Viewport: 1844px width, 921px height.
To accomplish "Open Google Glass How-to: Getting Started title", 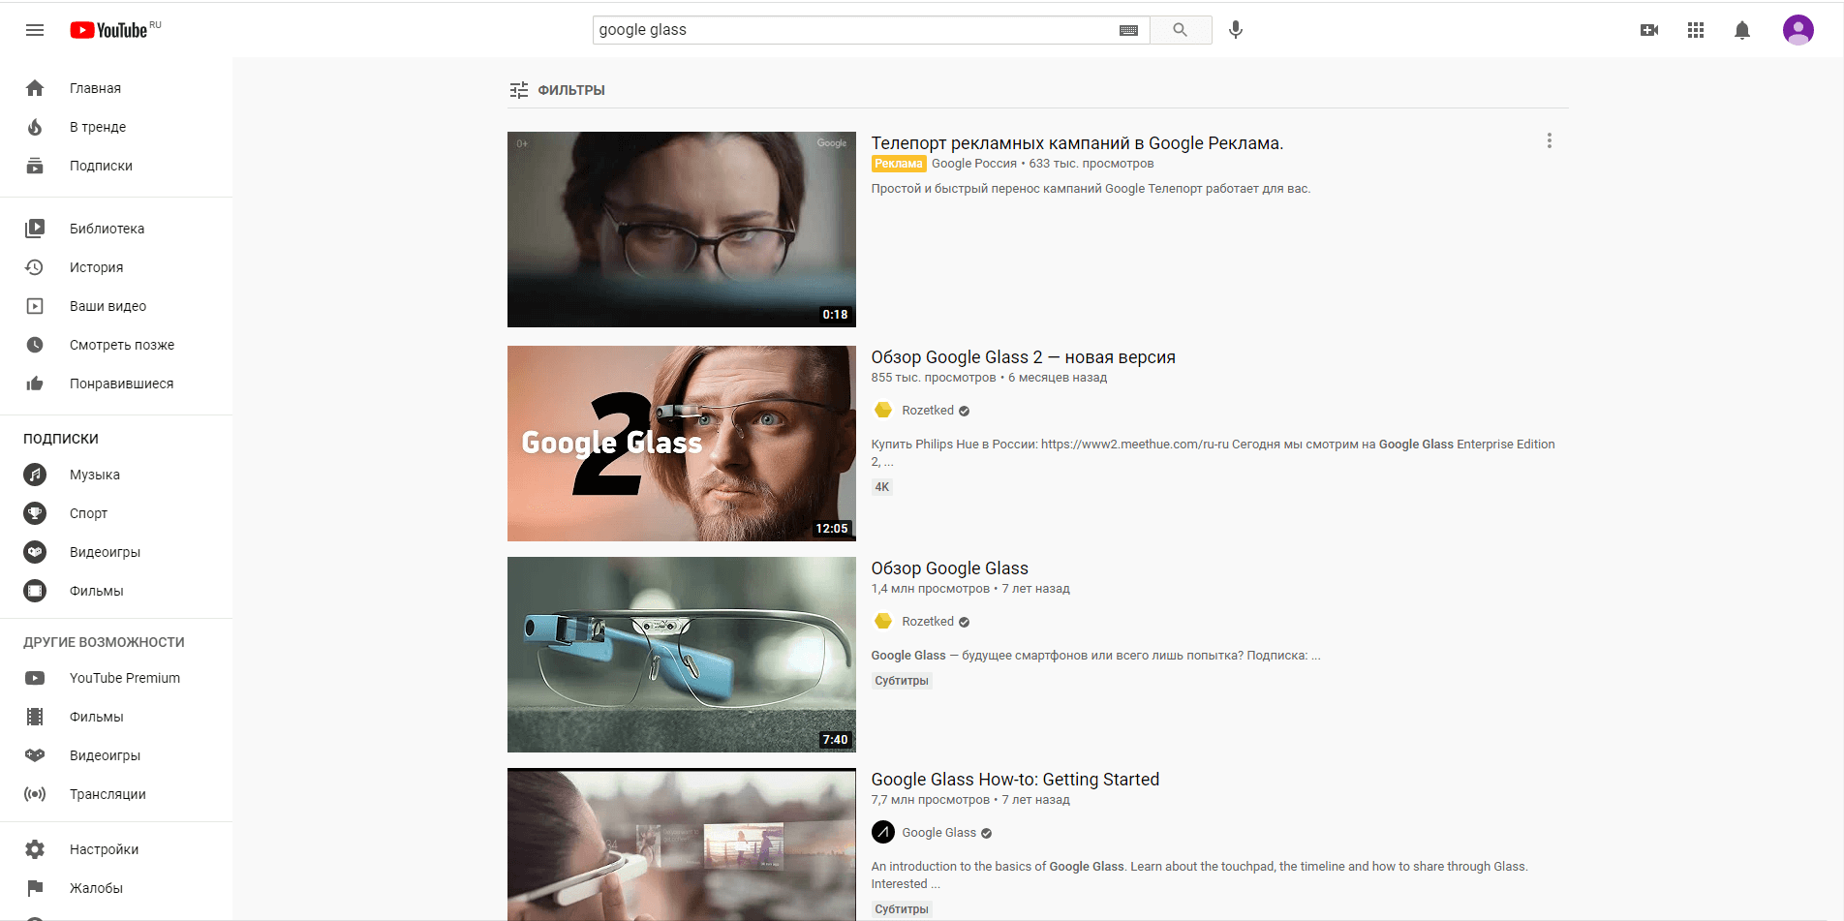I will [1015, 780].
